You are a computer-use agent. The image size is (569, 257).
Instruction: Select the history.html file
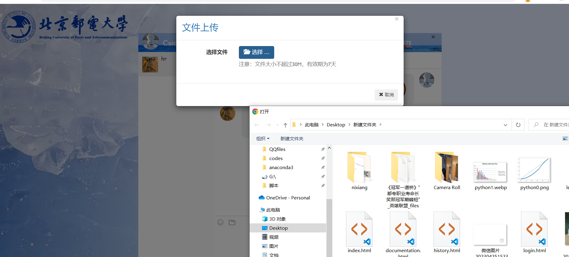(x=447, y=229)
